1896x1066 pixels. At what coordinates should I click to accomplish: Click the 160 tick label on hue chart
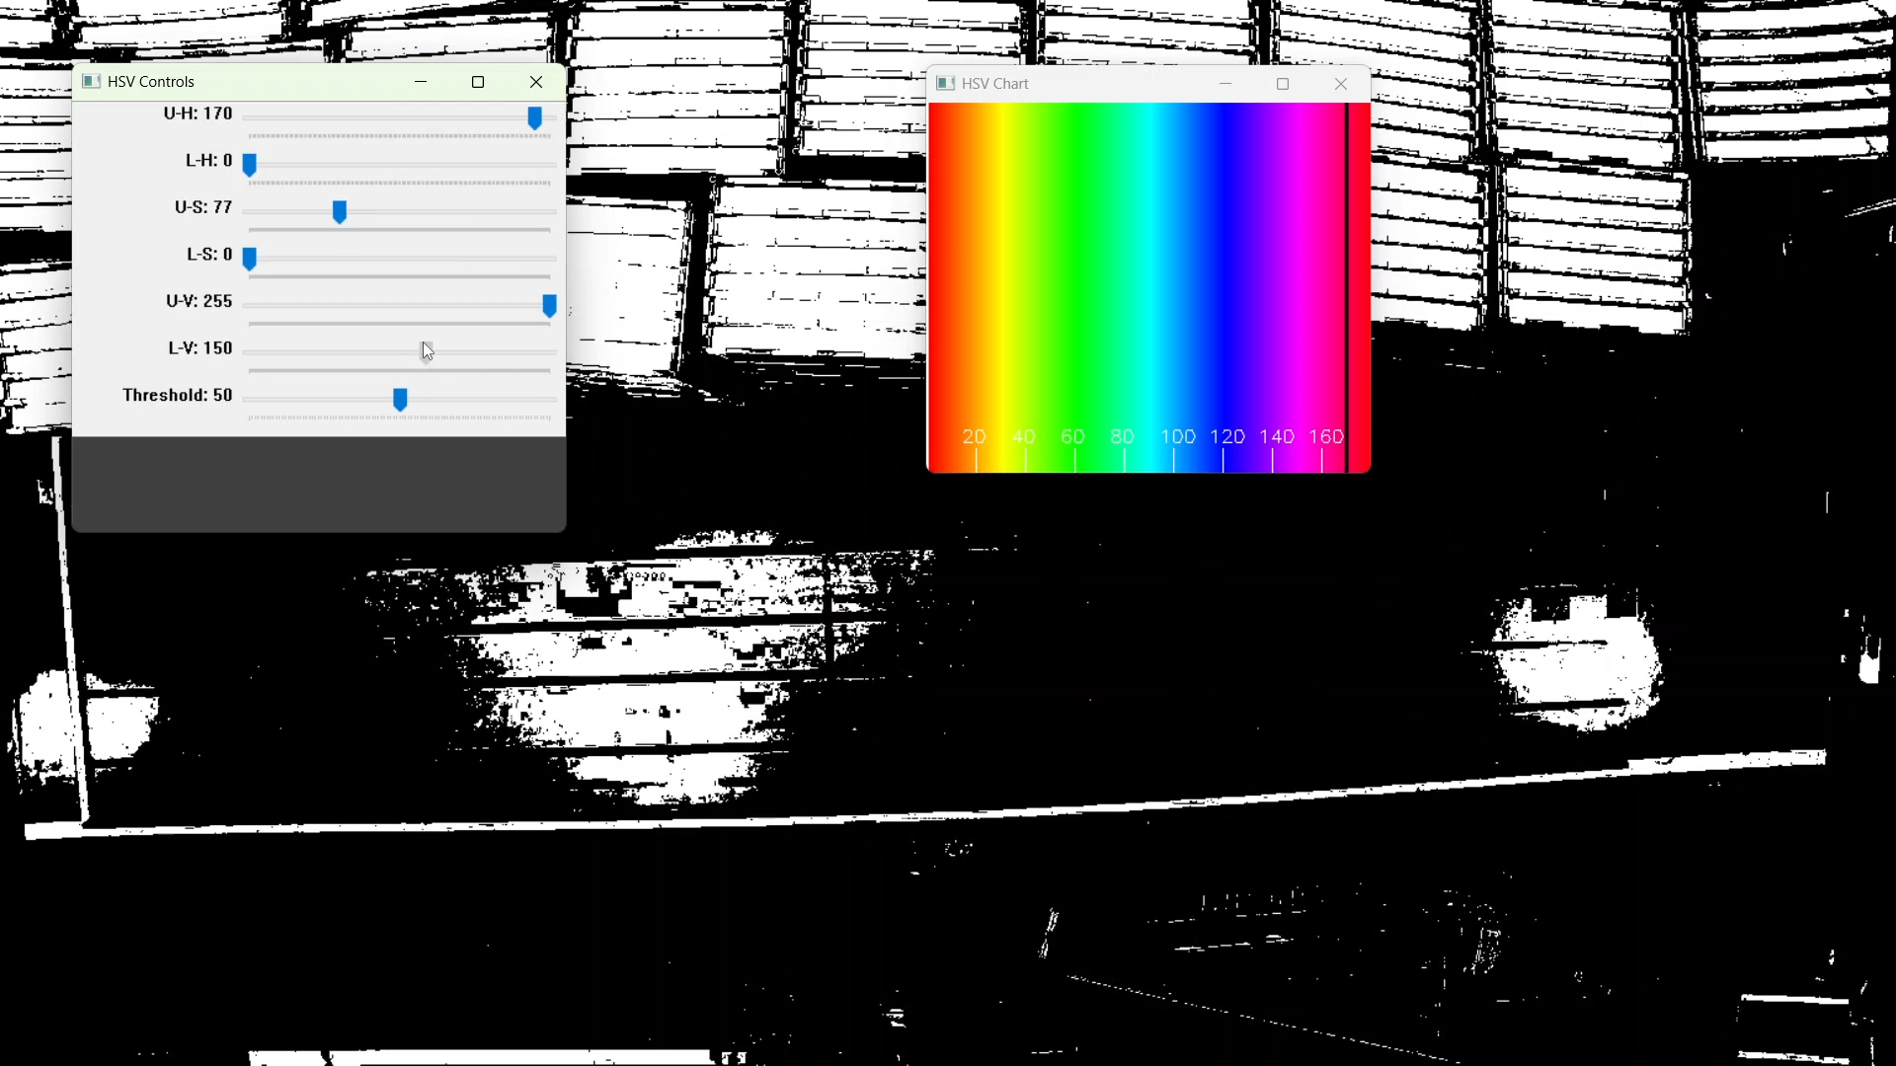[x=1326, y=436]
